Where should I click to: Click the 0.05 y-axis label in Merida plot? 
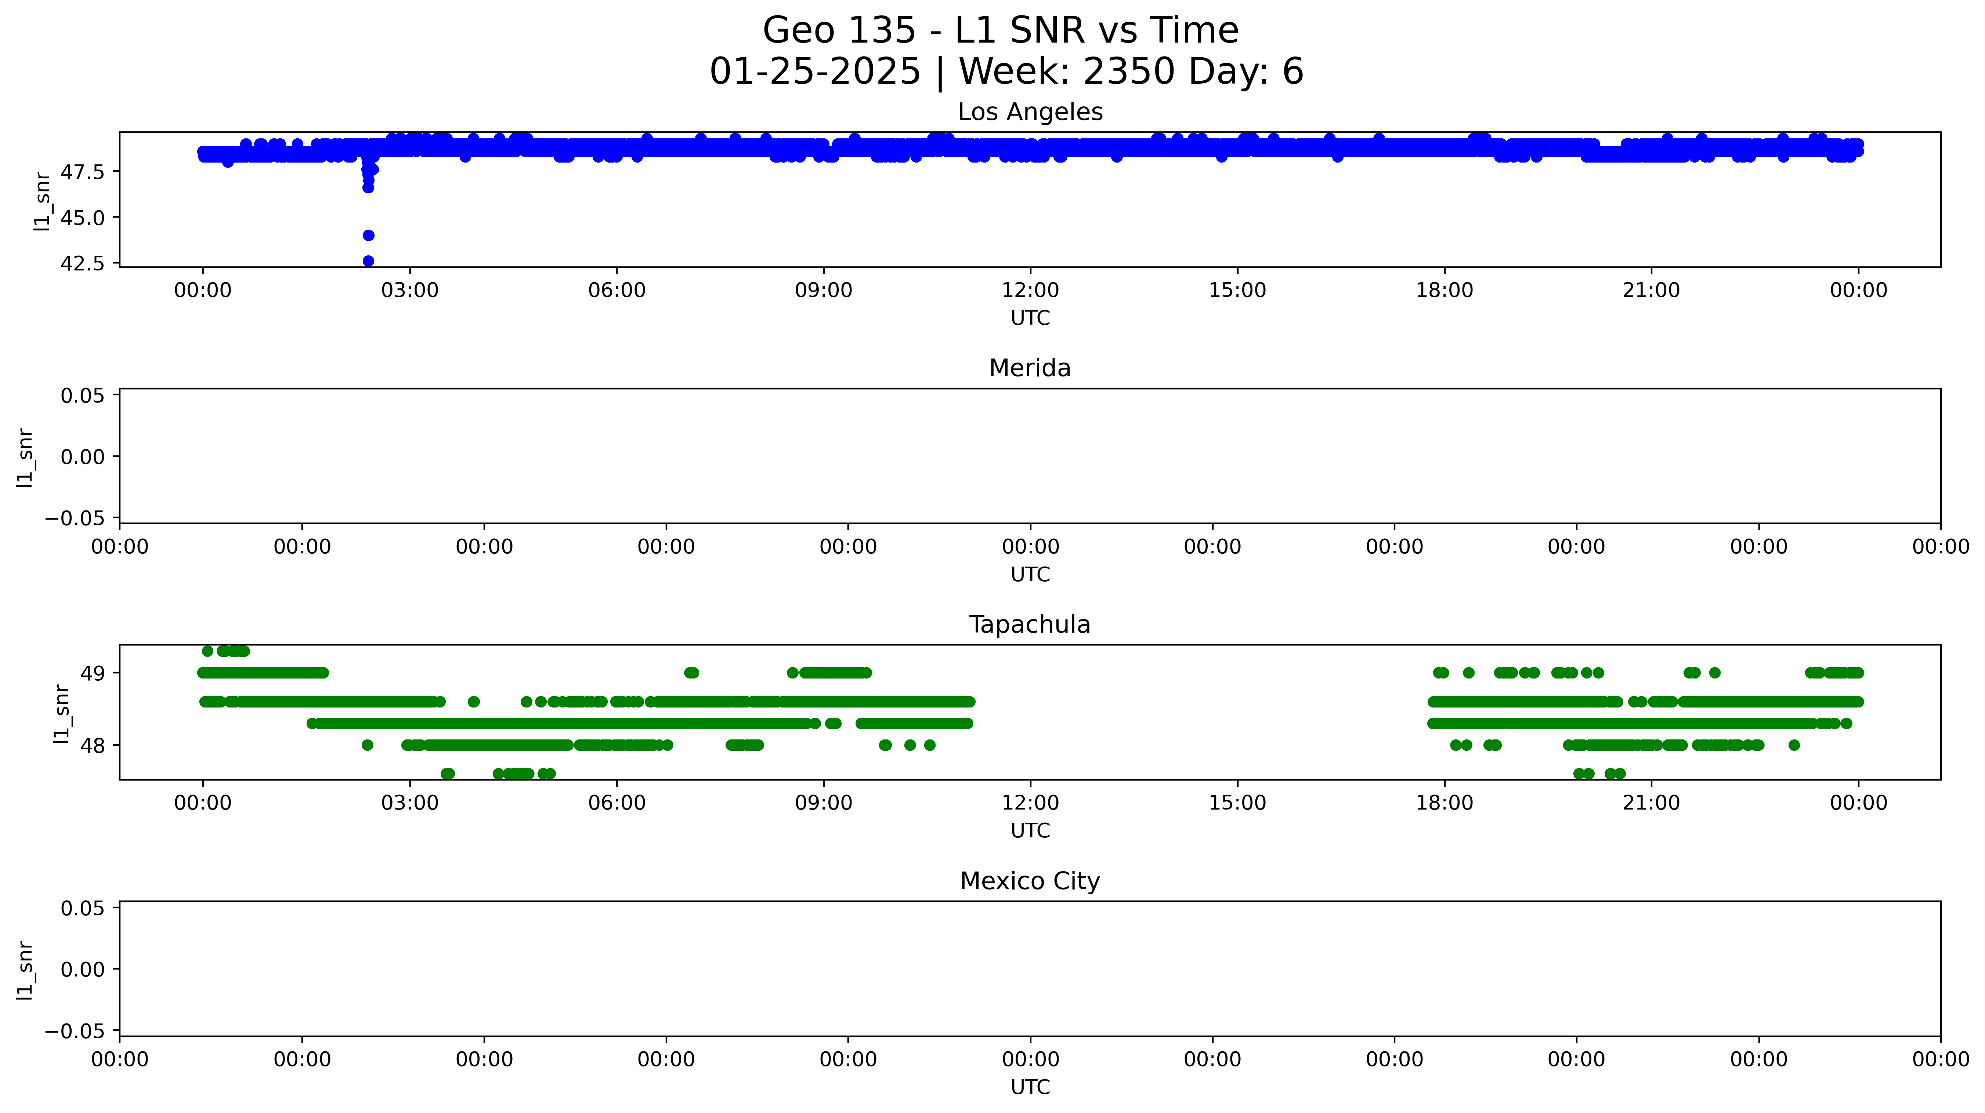click(x=83, y=396)
